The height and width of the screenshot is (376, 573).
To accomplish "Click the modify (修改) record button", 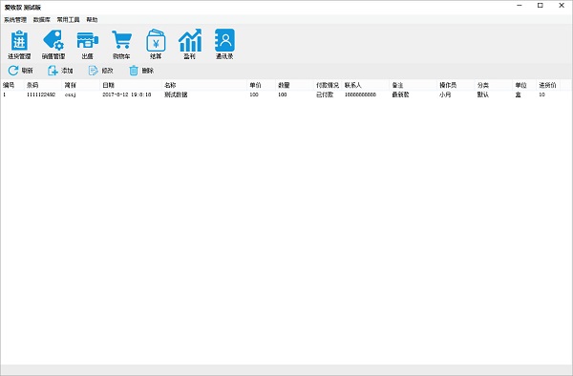I will pyautogui.click(x=101, y=71).
